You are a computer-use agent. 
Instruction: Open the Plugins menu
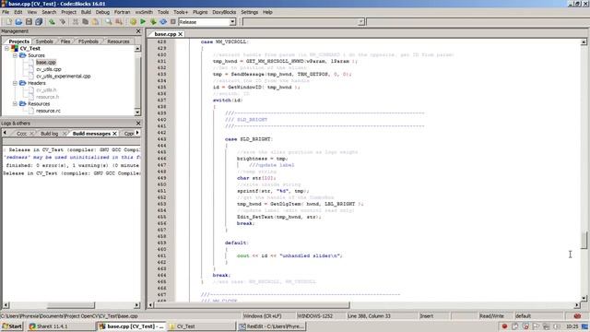point(200,12)
